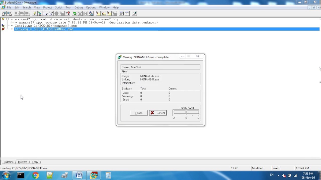Click the Borland C++ title bar app icon

pyautogui.click(x=2, y=2)
